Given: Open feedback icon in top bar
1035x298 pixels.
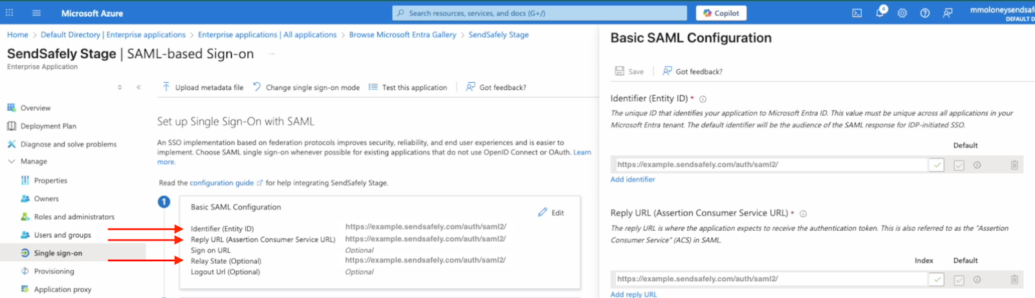Looking at the screenshot, I should [x=948, y=13].
